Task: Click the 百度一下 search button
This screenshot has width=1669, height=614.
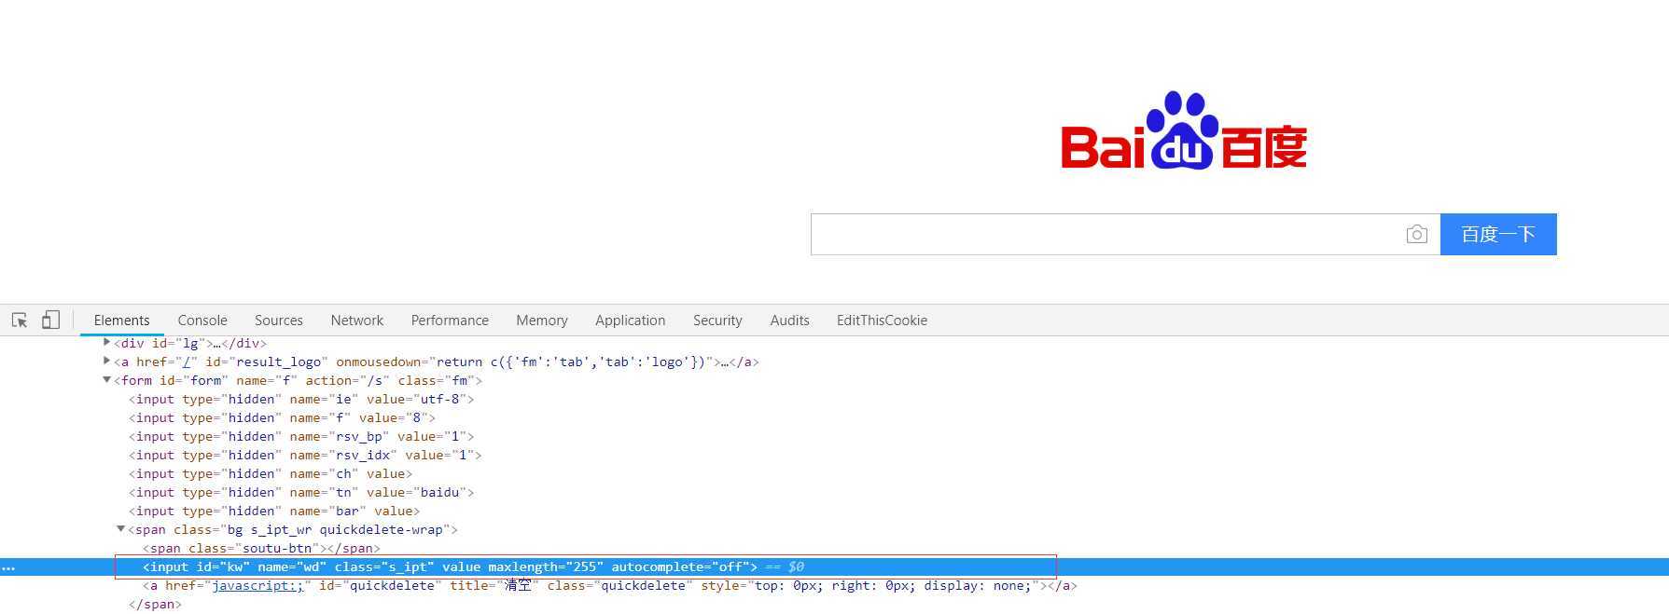Action: [x=1498, y=234]
